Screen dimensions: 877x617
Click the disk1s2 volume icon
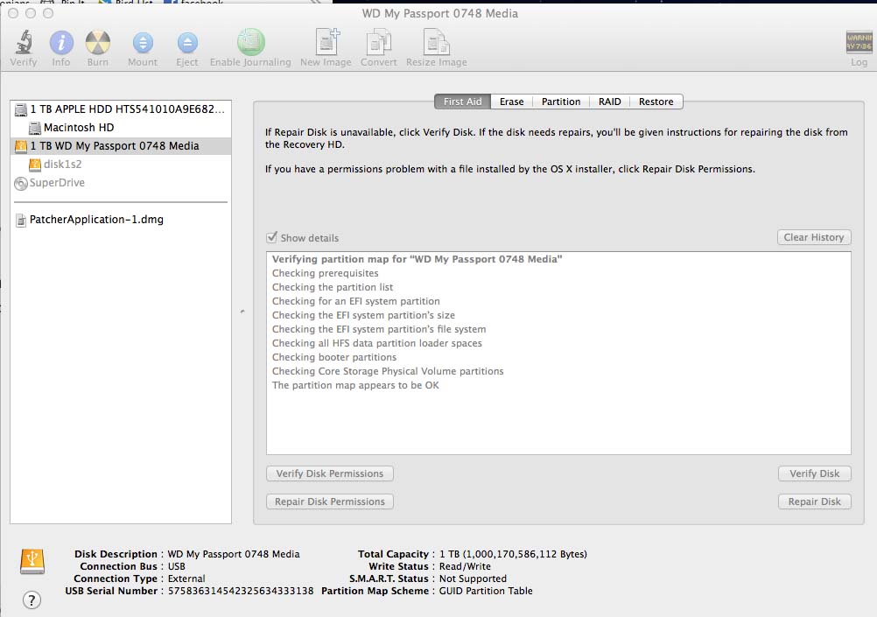pos(35,165)
